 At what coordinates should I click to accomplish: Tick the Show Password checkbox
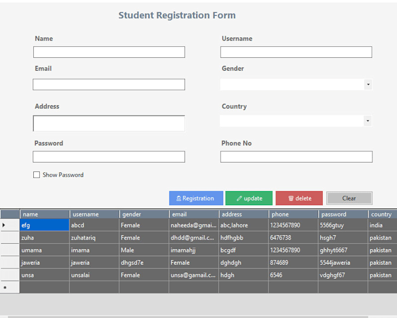pyautogui.click(x=36, y=175)
